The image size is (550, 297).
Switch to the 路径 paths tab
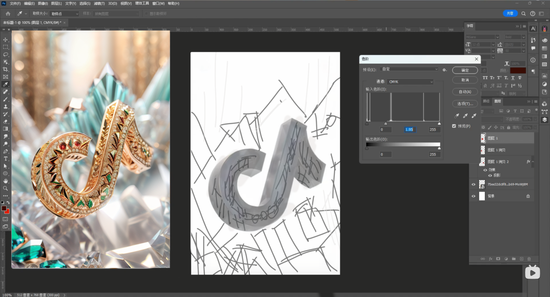(x=486, y=101)
